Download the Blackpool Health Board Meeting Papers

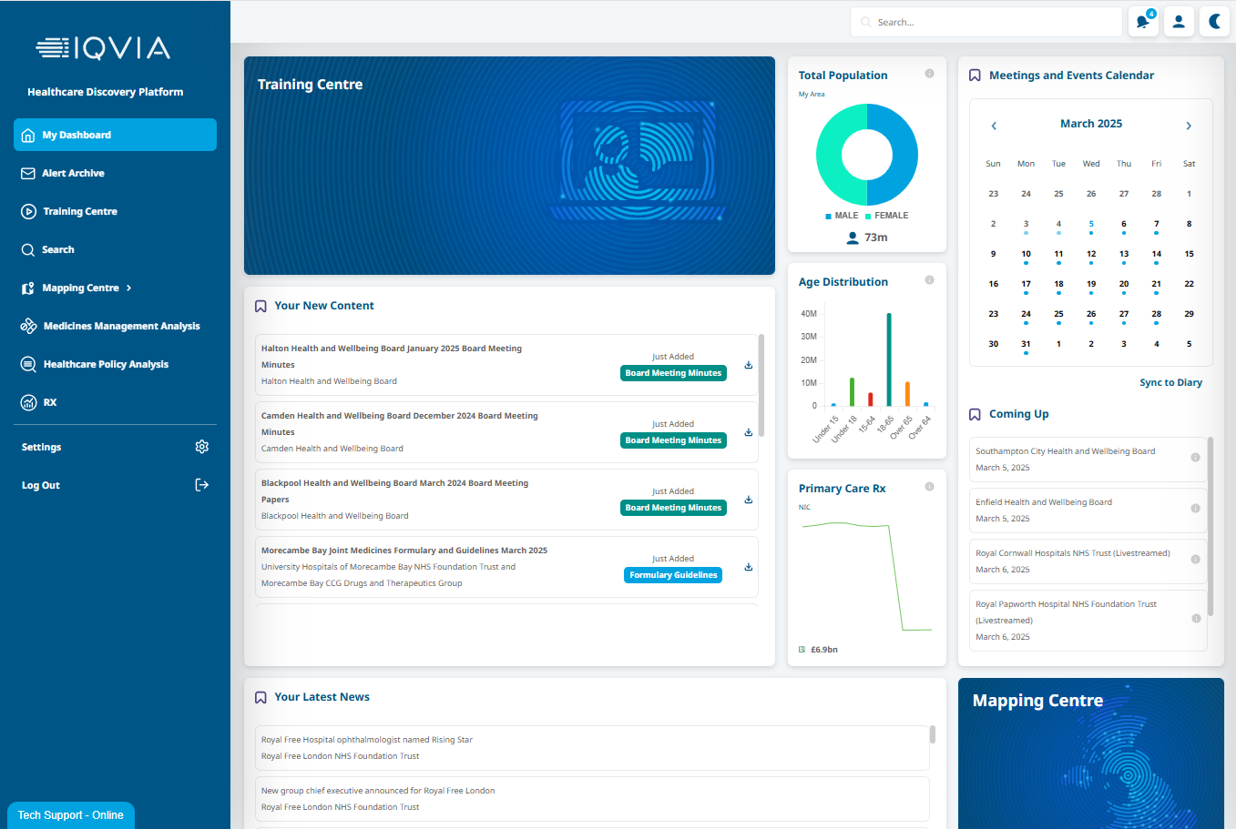[749, 500]
